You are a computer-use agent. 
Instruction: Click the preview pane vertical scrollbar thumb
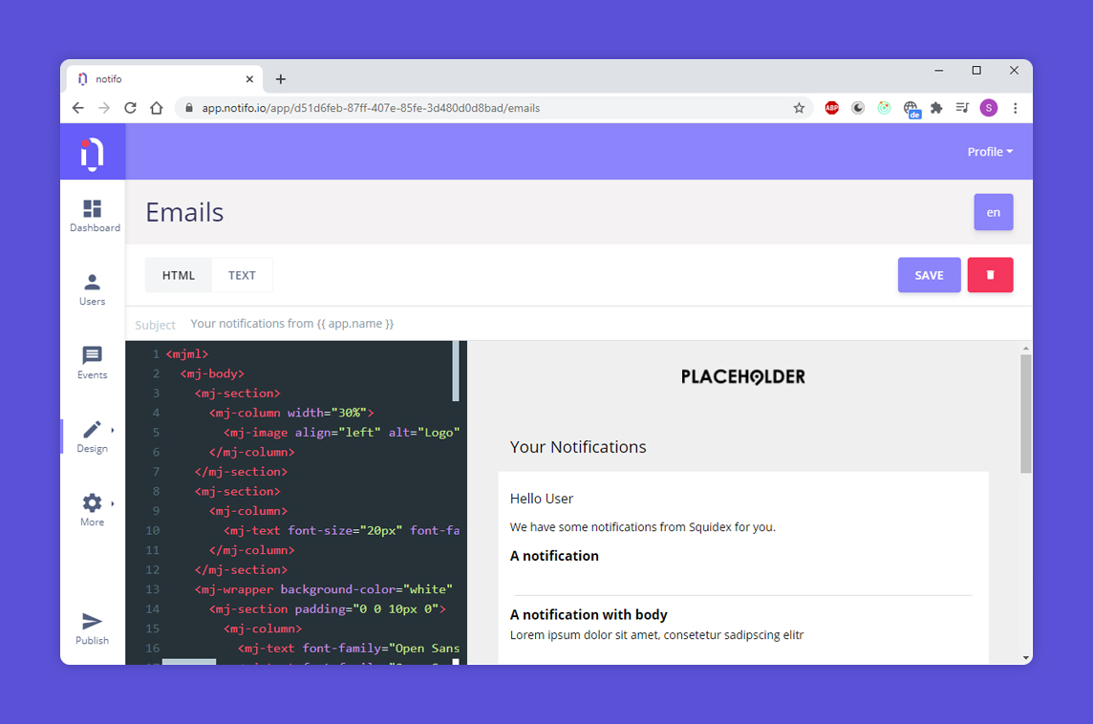1025,414
